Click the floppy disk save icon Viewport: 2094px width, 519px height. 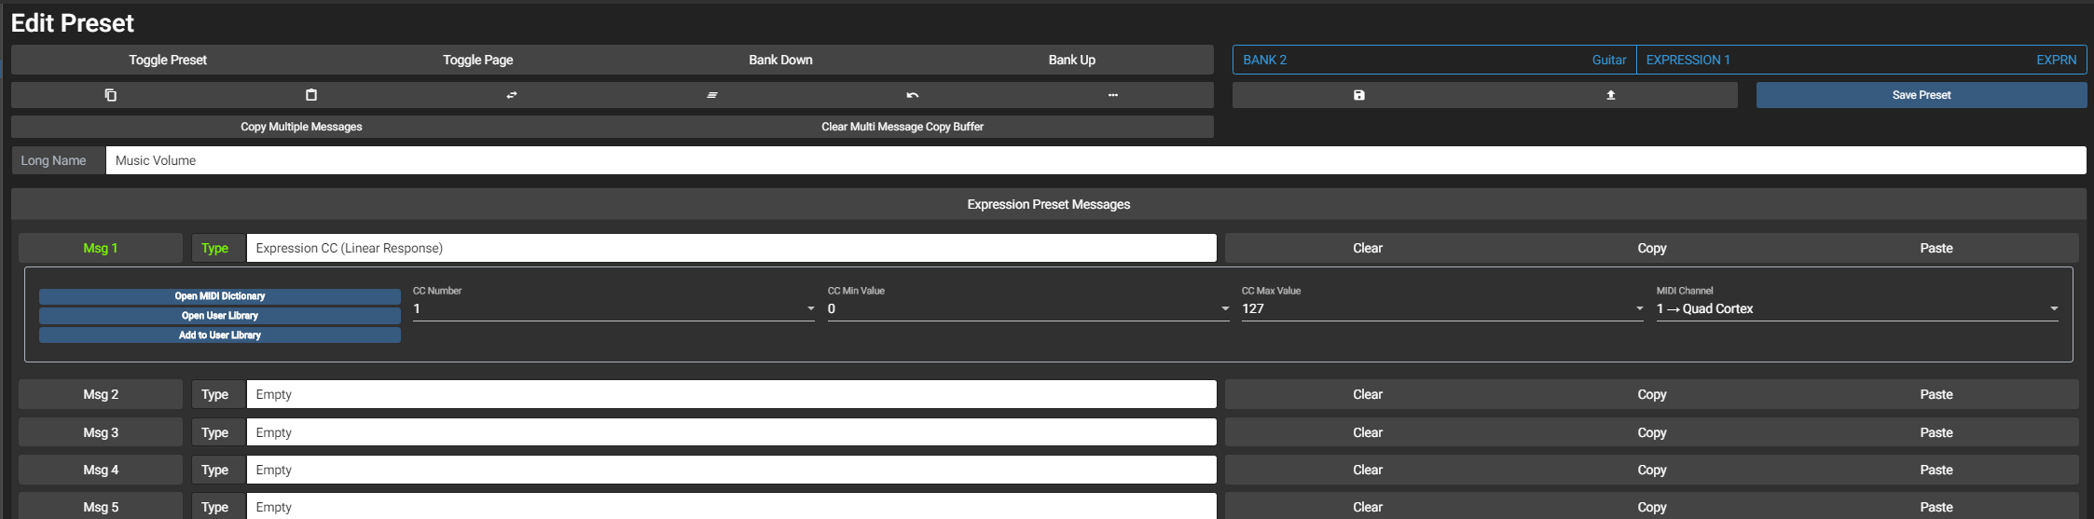(x=1358, y=95)
